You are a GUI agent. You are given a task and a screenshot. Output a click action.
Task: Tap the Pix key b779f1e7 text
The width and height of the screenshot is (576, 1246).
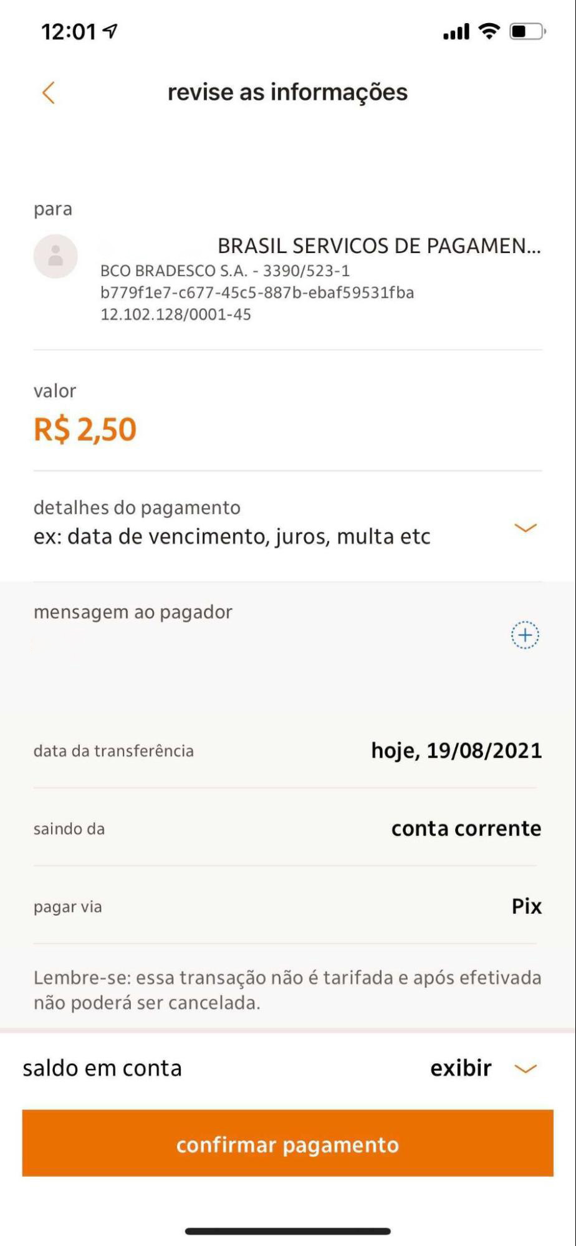click(x=257, y=292)
